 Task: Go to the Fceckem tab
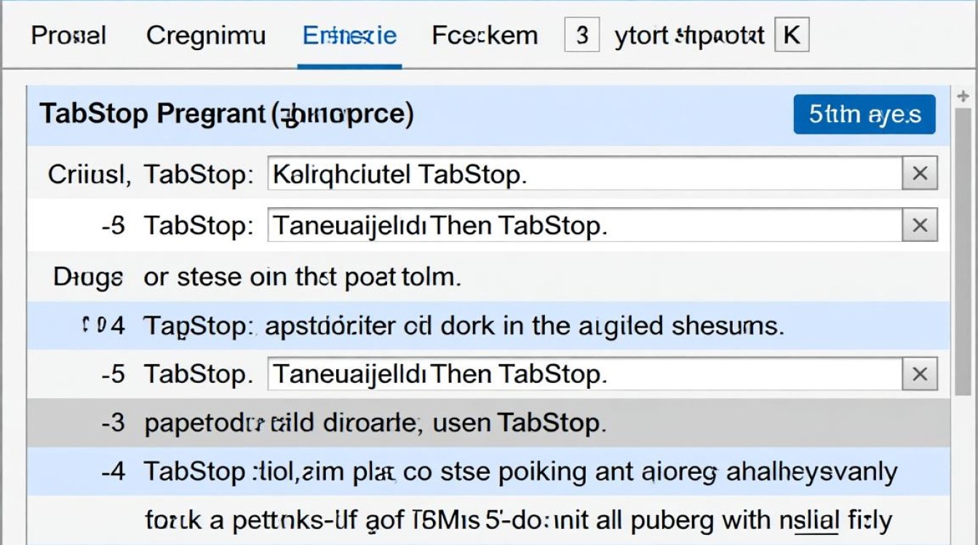coord(485,35)
